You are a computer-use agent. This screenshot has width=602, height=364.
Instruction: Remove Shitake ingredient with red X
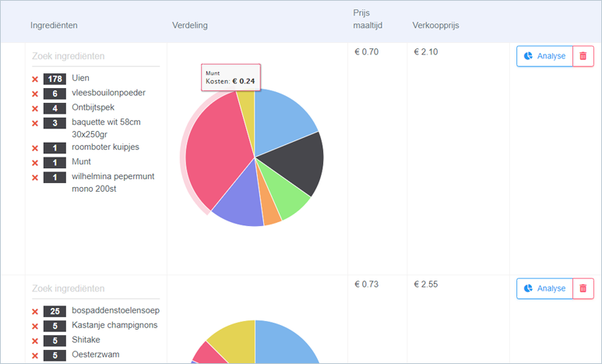coord(34,341)
